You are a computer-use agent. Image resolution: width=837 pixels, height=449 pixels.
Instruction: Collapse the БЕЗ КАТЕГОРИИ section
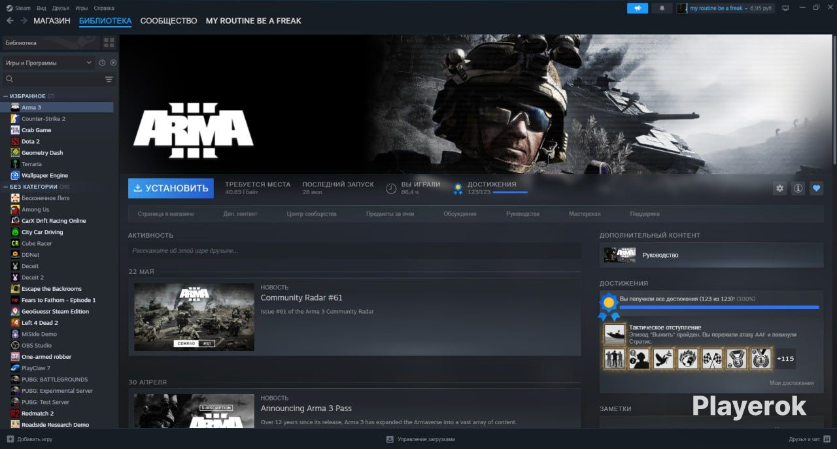(x=6, y=187)
